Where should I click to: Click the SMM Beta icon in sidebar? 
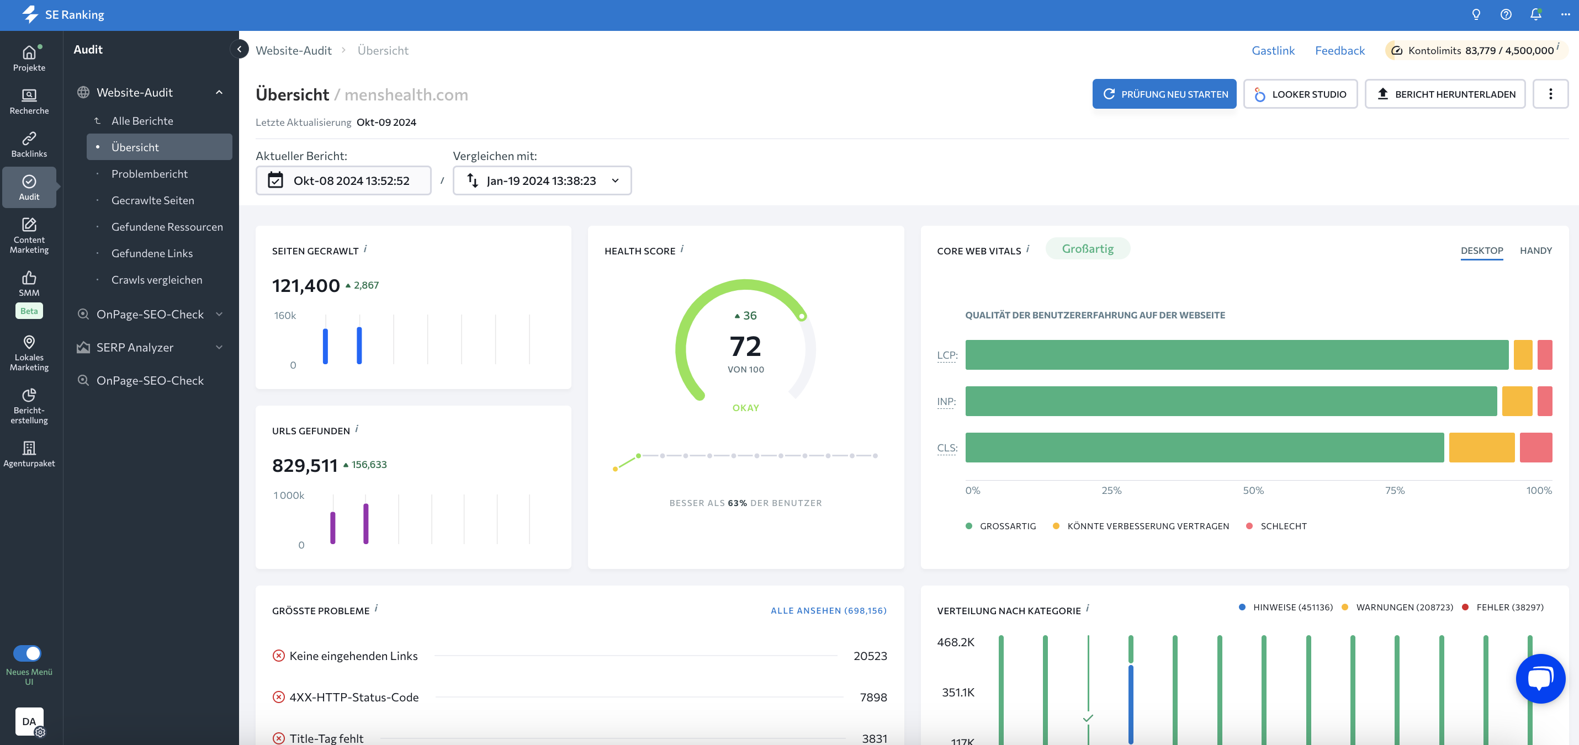(x=29, y=292)
